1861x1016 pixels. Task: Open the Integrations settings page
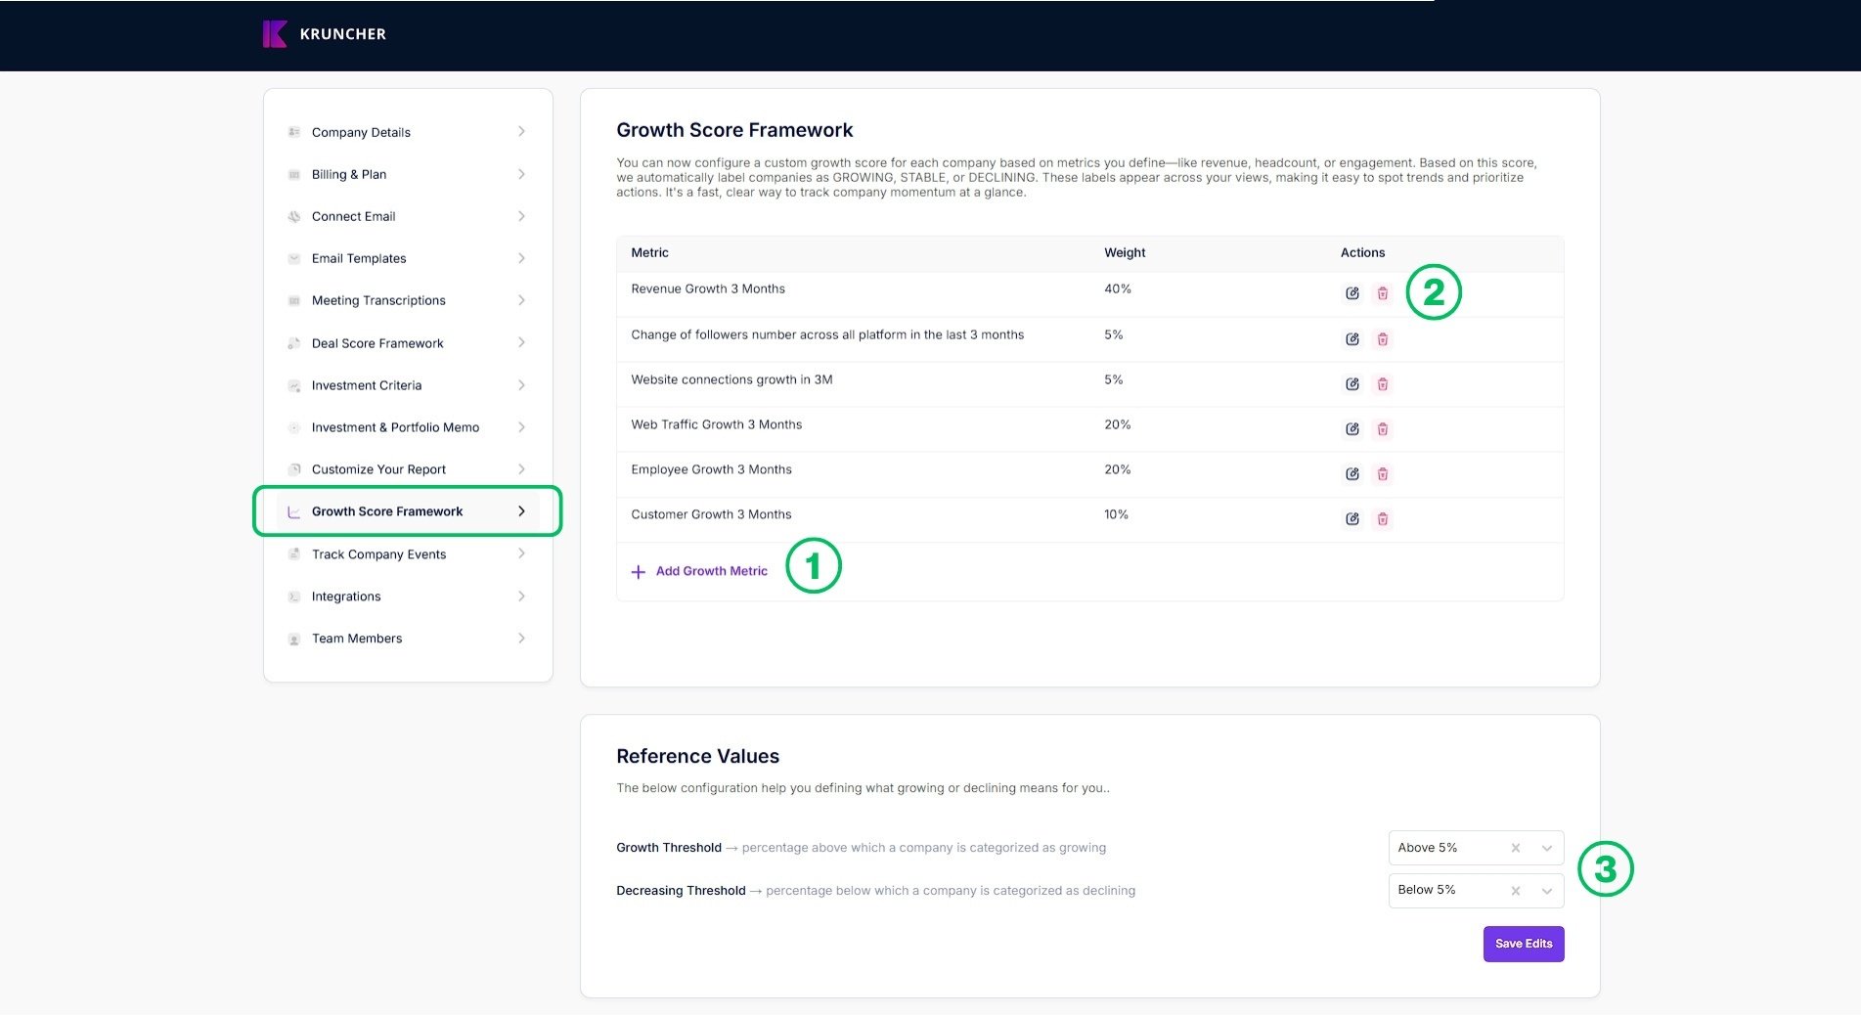pos(408,596)
